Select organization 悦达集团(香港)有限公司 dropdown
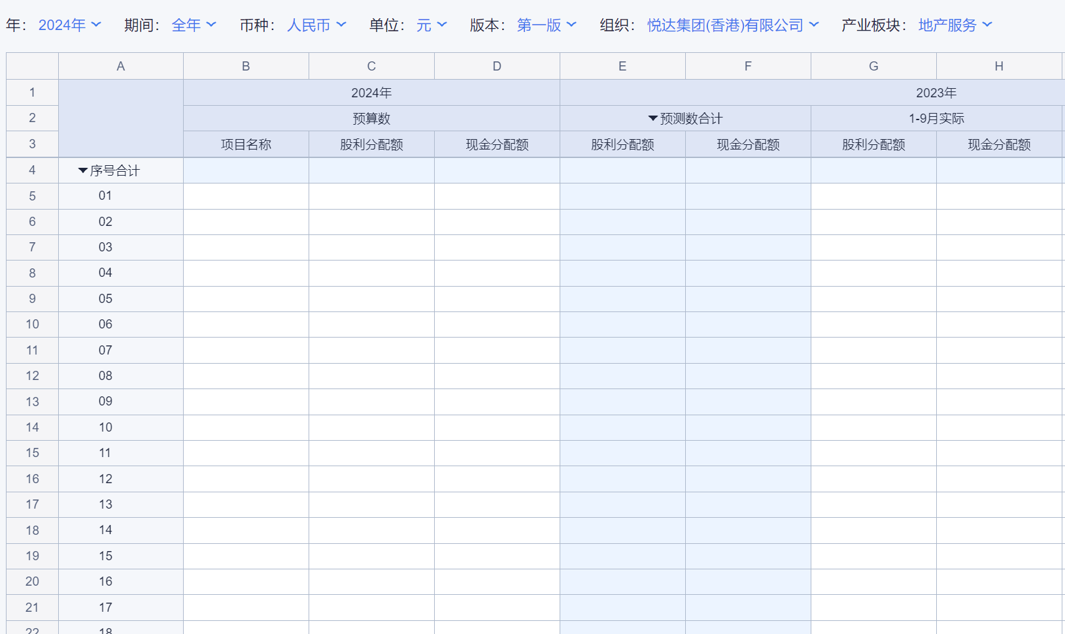This screenshot has height=634, width=1065. pyautogui.click(x=732, y=25)
